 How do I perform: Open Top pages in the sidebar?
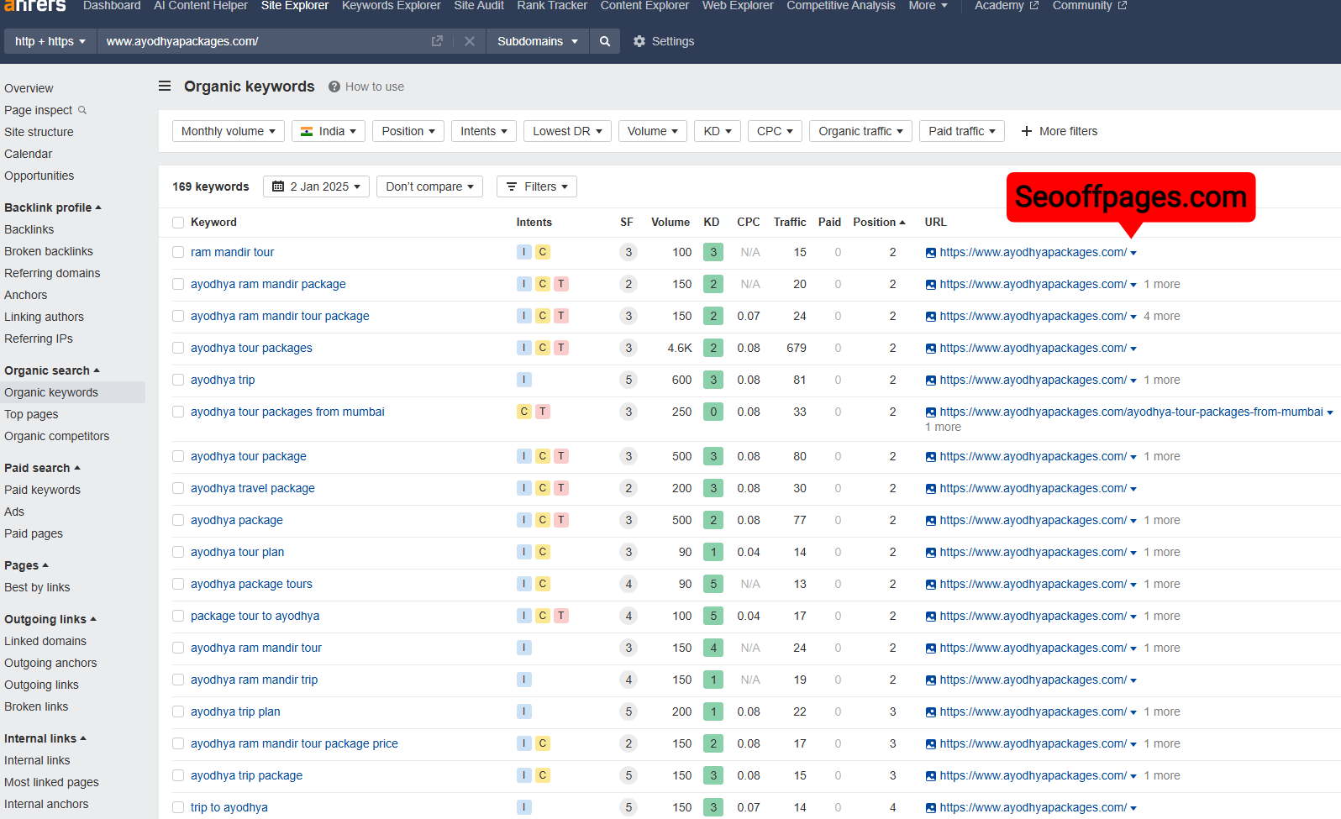coord(31,414)
